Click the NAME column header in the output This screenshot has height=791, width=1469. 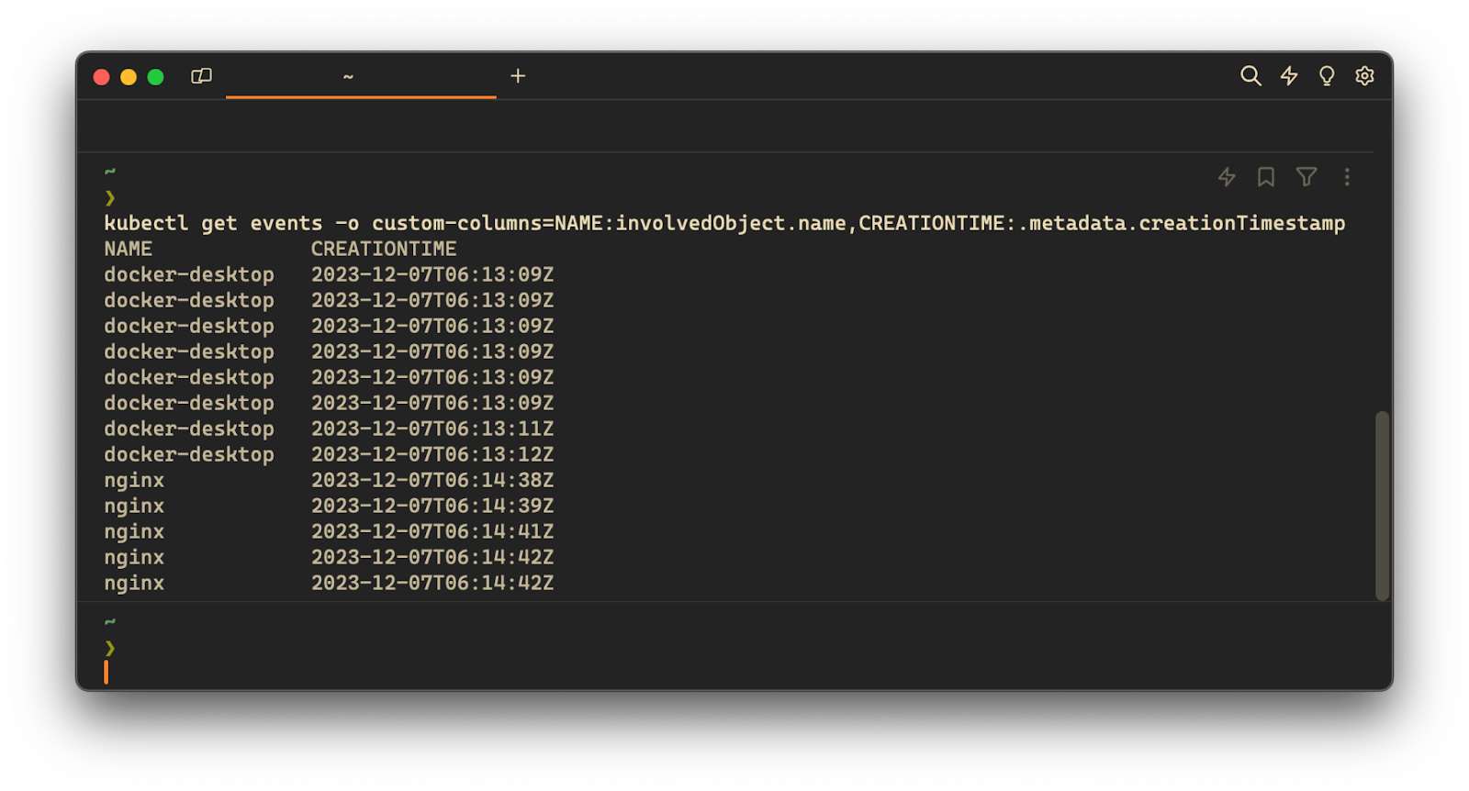129,249
